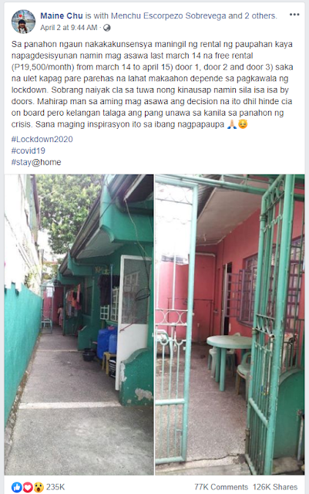View the 235K reactions list

pyautogui.click(x=55, y=487)
